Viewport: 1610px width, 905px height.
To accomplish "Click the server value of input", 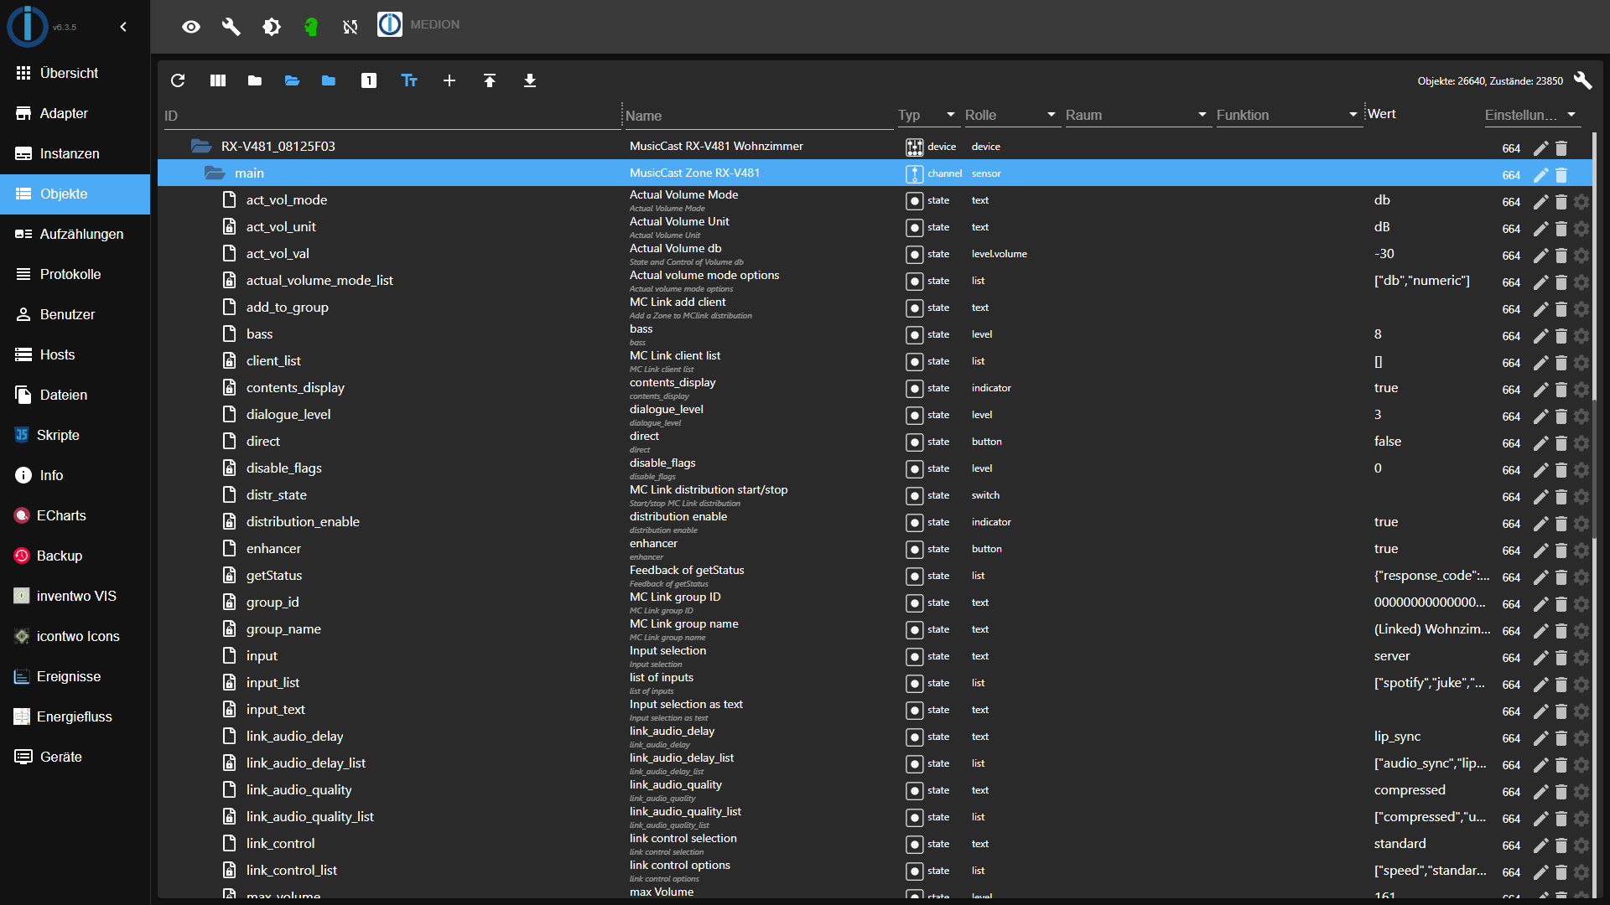I will (1392, 655).
